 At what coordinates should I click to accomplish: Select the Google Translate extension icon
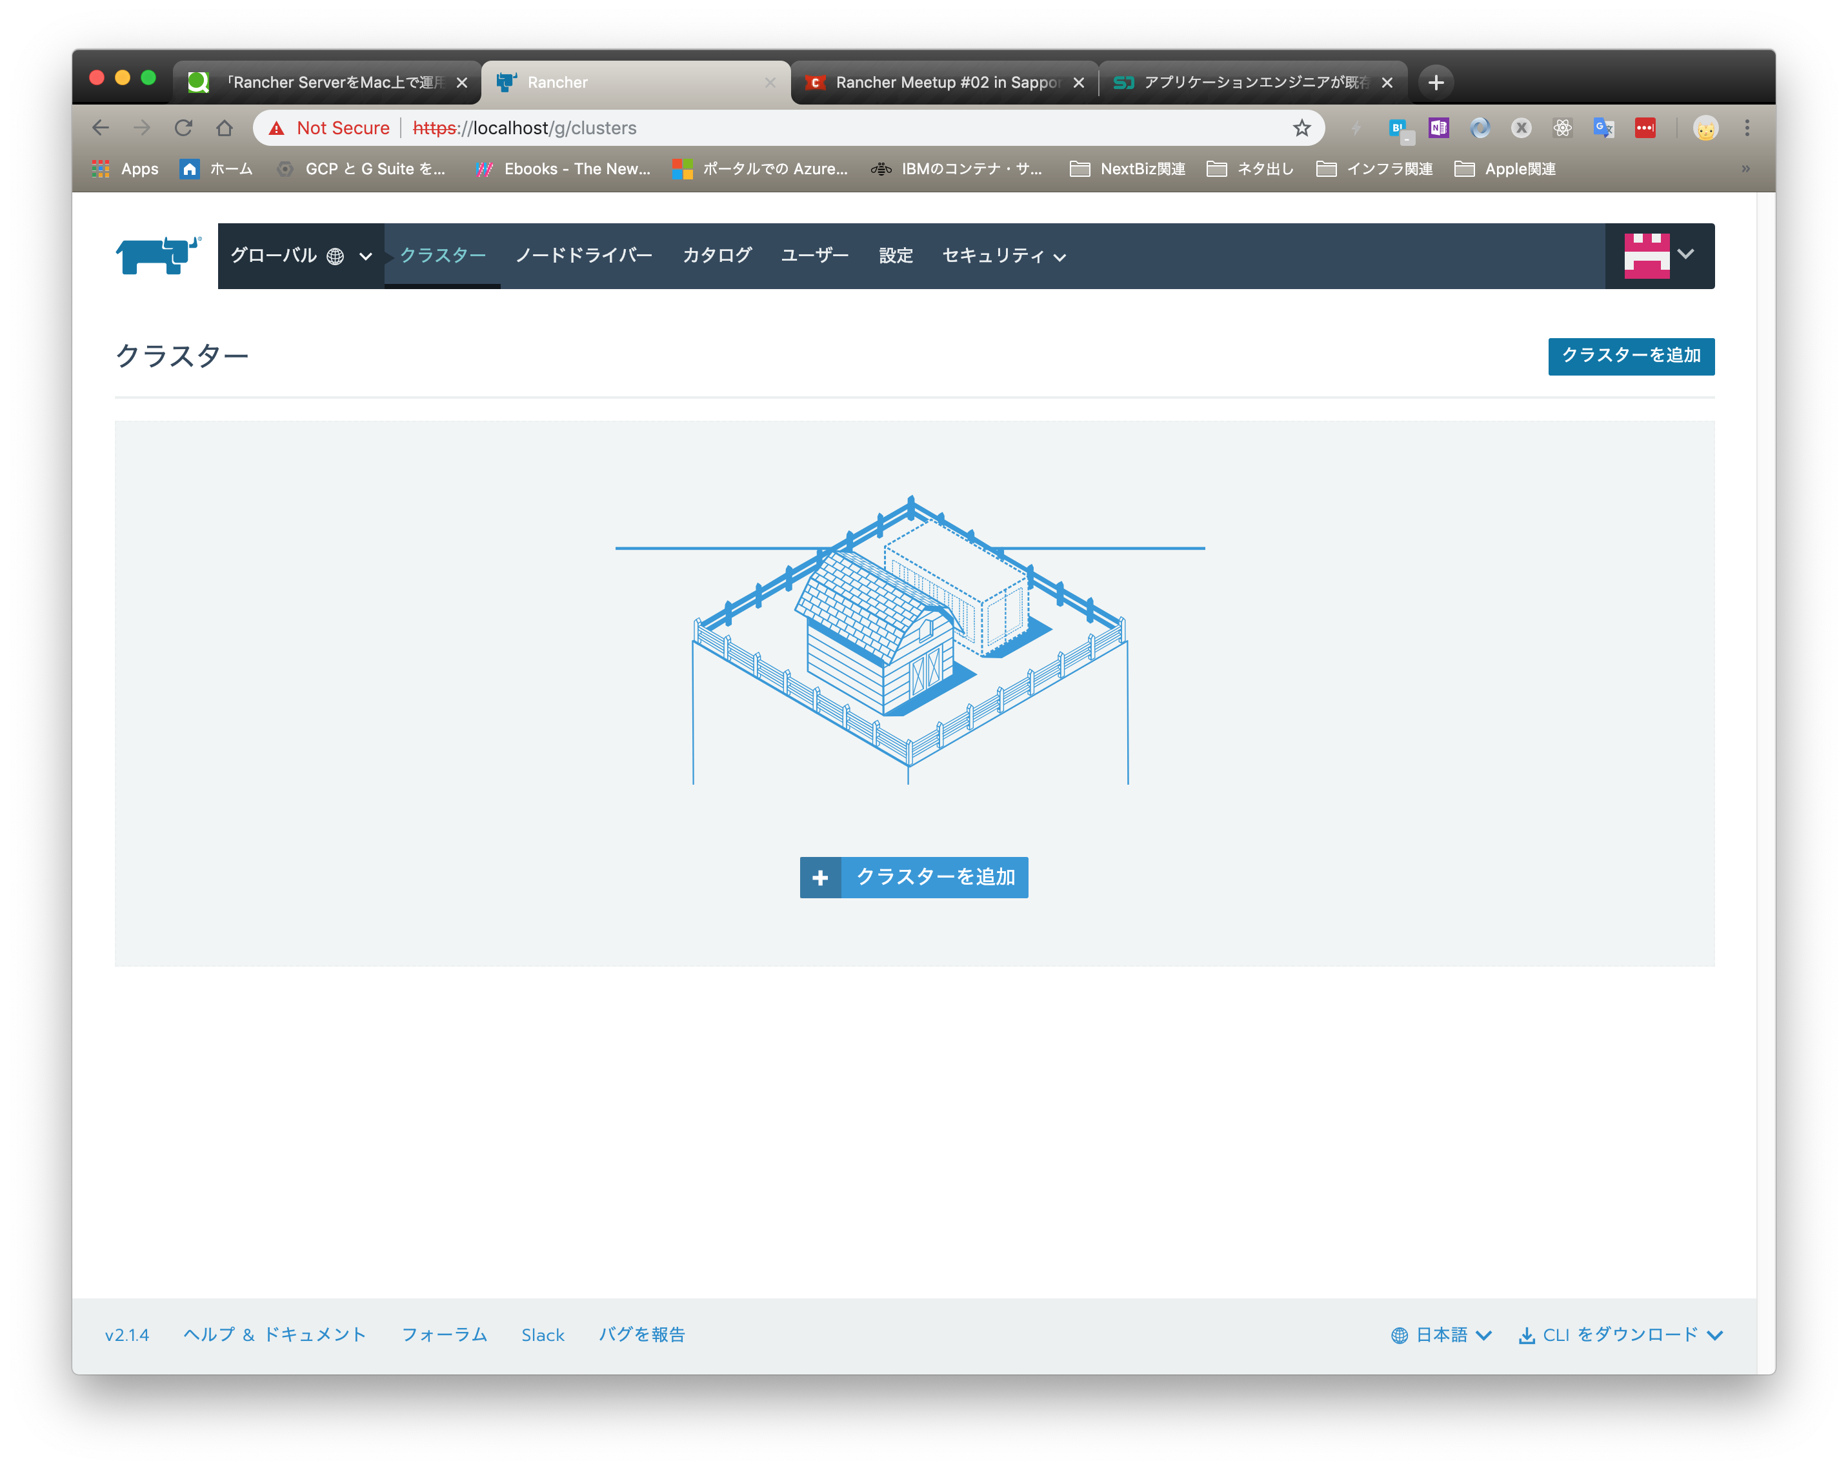pyautogui.click(x=1603, y=128)
